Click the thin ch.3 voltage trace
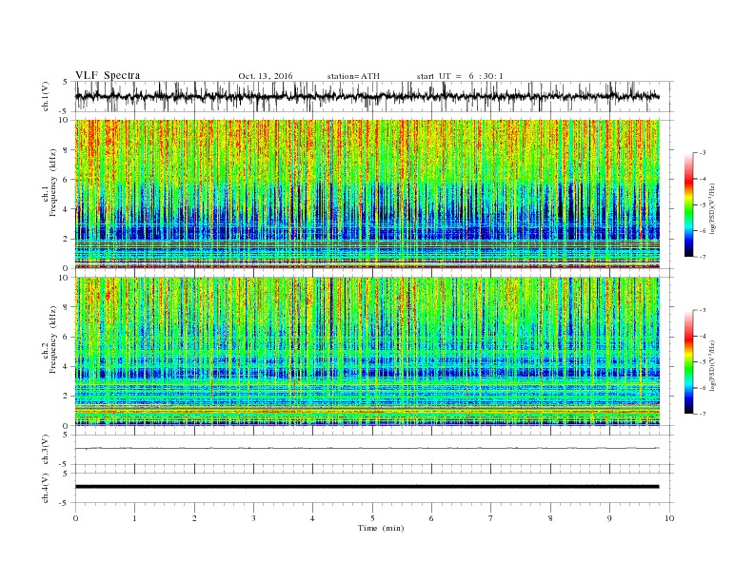The height and width of the screenshot is (582, 754). (x=367, y=448)
